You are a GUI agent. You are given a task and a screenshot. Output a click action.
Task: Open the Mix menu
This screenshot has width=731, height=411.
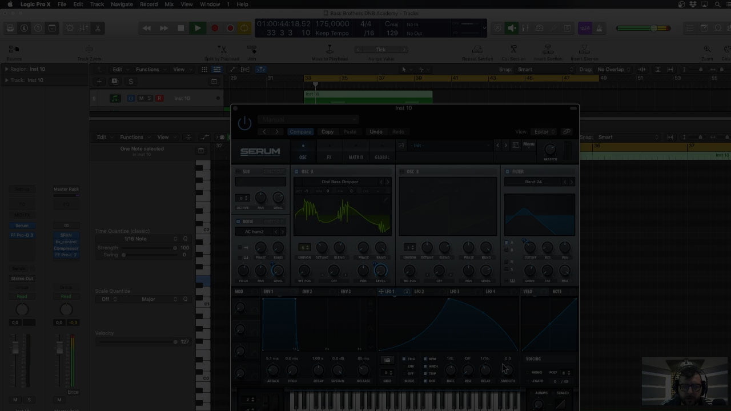tap(169, 4)
